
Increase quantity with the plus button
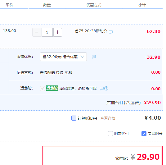coord(58,32)
